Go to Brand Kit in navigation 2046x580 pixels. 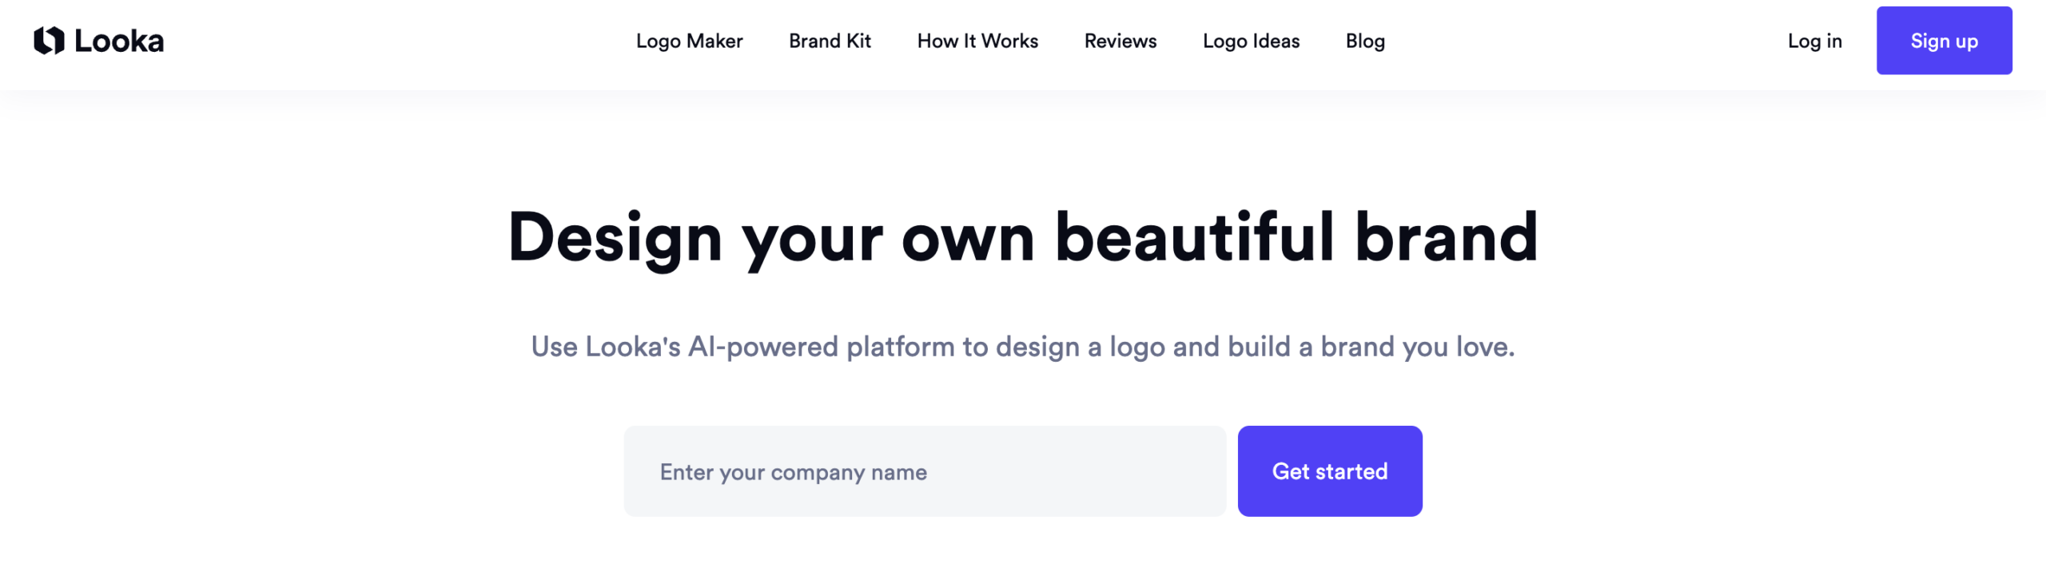(x=830, y=41)
